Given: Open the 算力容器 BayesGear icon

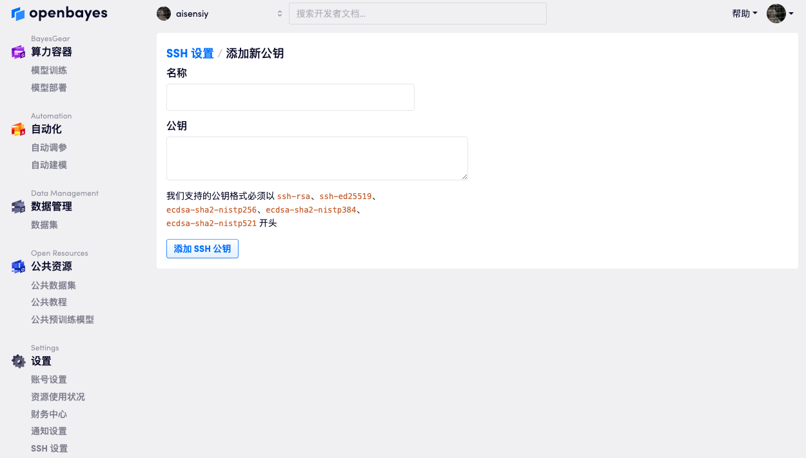Looking at the screenshot, I should tap(18, 52).
